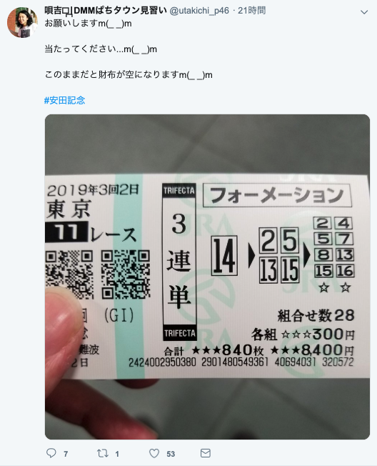Open tweet via text お願いしますm(_ _)m
This screenshot has width=377, height=466.
coord(88,24)
